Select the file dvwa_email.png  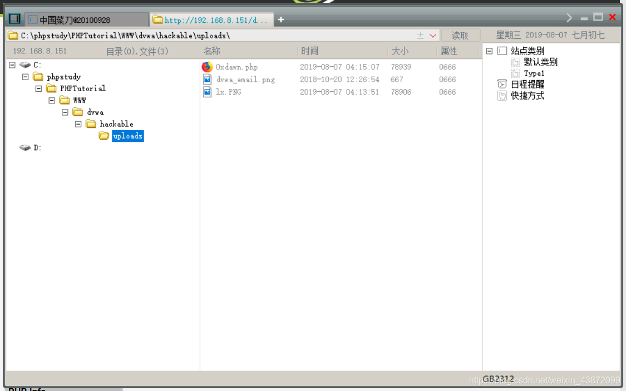point(245,80)
